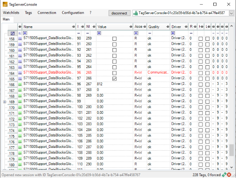Open the ? help menu
Image resolution: width=236 pixels, height=178 pixels.
[x=90, y=13]
